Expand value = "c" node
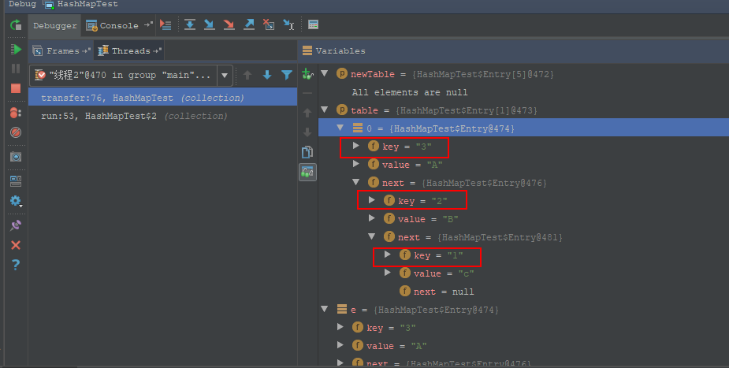 pyautogui.click(x=387, y=273)
